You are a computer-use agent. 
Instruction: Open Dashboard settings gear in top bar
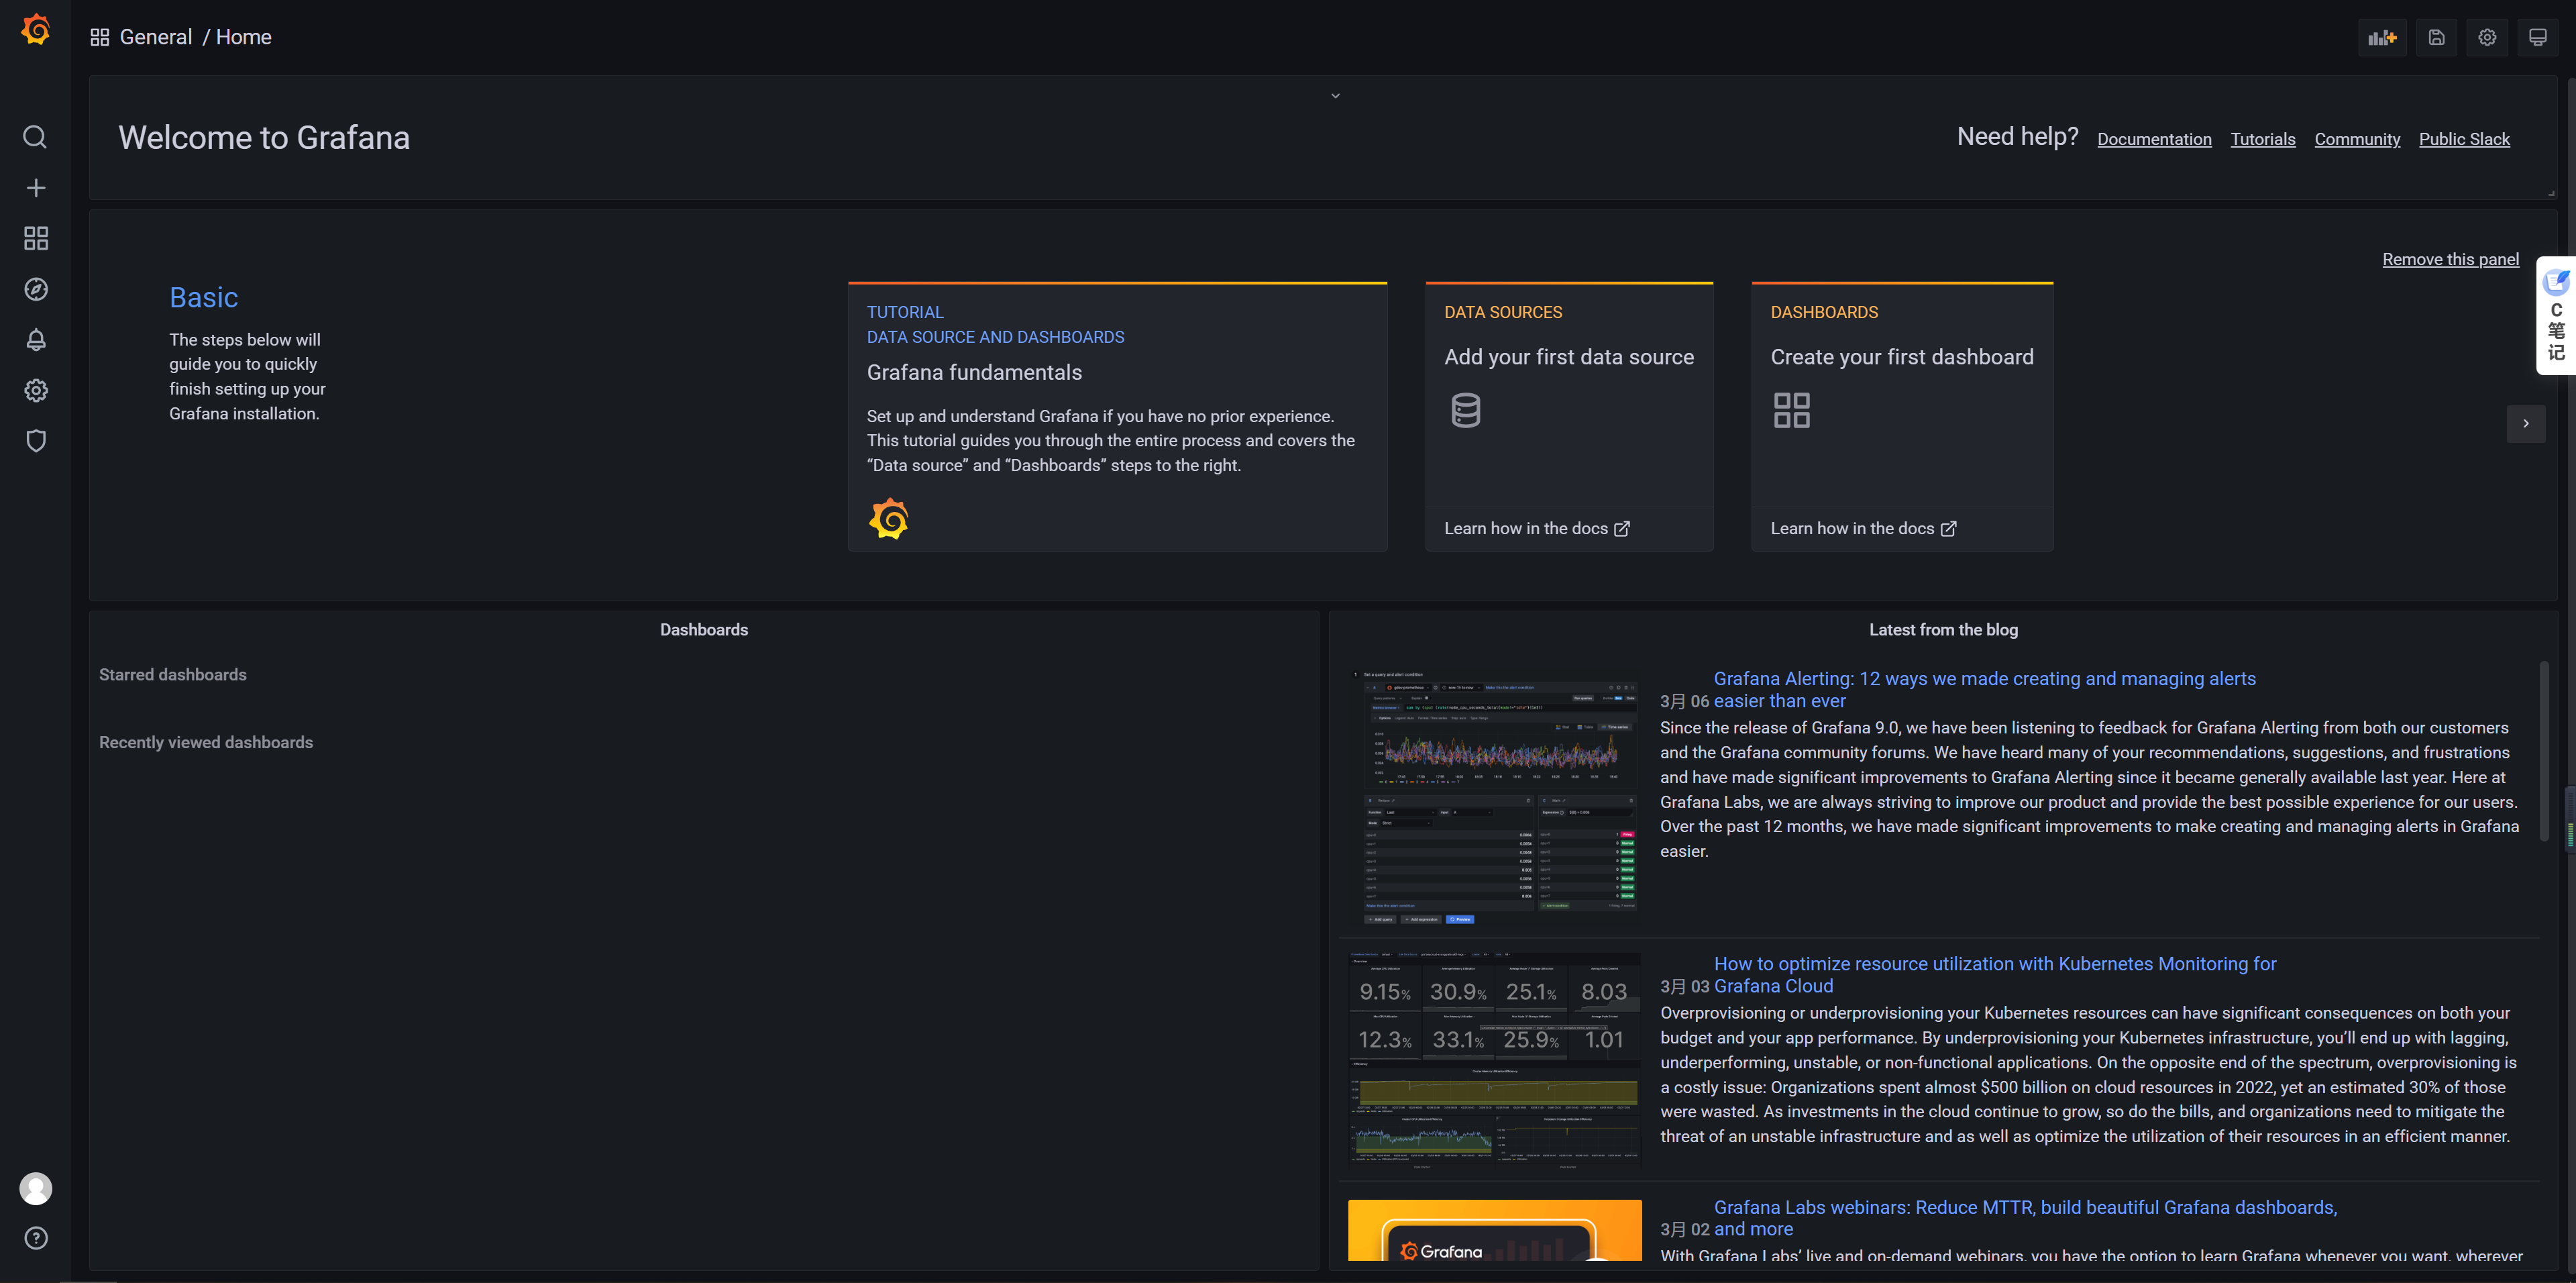coord(2487,37)
